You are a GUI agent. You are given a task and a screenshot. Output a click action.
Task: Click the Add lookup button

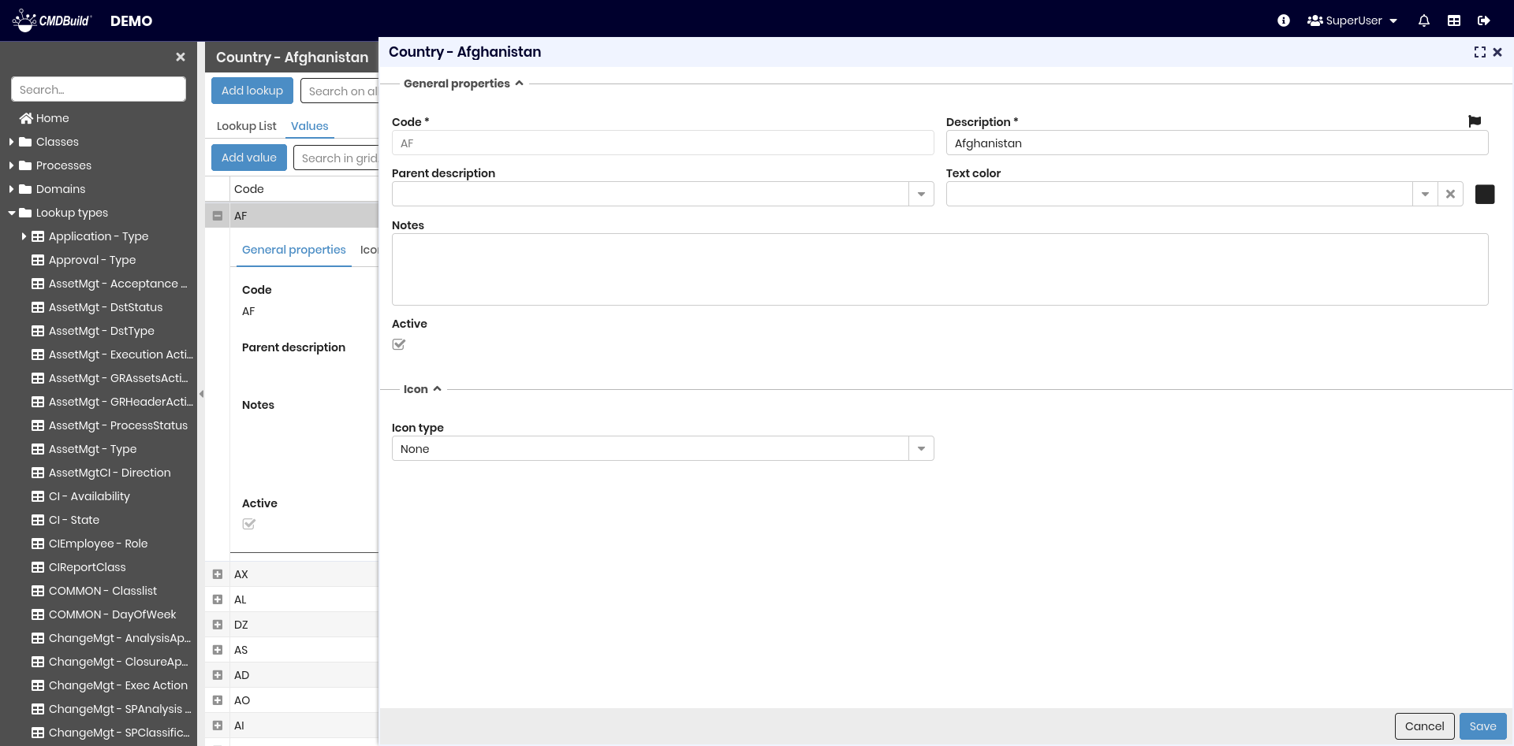pos(252,90)
